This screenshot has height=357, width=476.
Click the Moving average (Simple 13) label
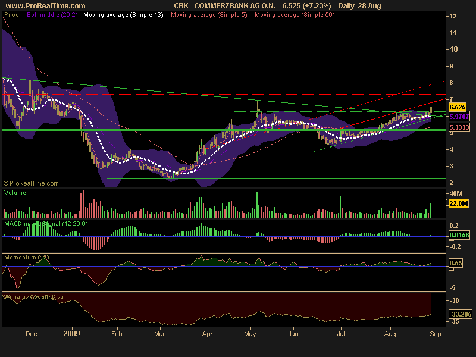point(122,14)
